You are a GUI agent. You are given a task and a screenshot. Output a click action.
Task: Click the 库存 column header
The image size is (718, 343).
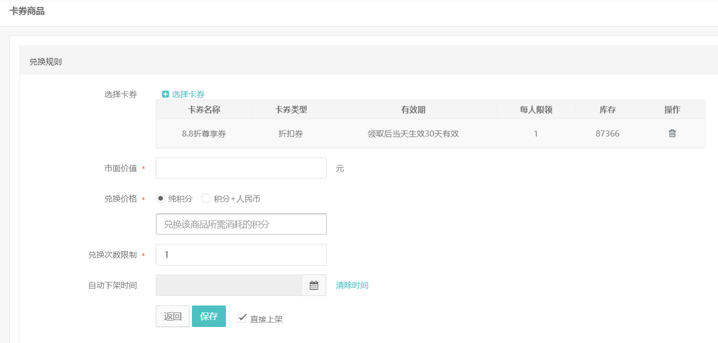pyautogui.click(x=607, y=110)
